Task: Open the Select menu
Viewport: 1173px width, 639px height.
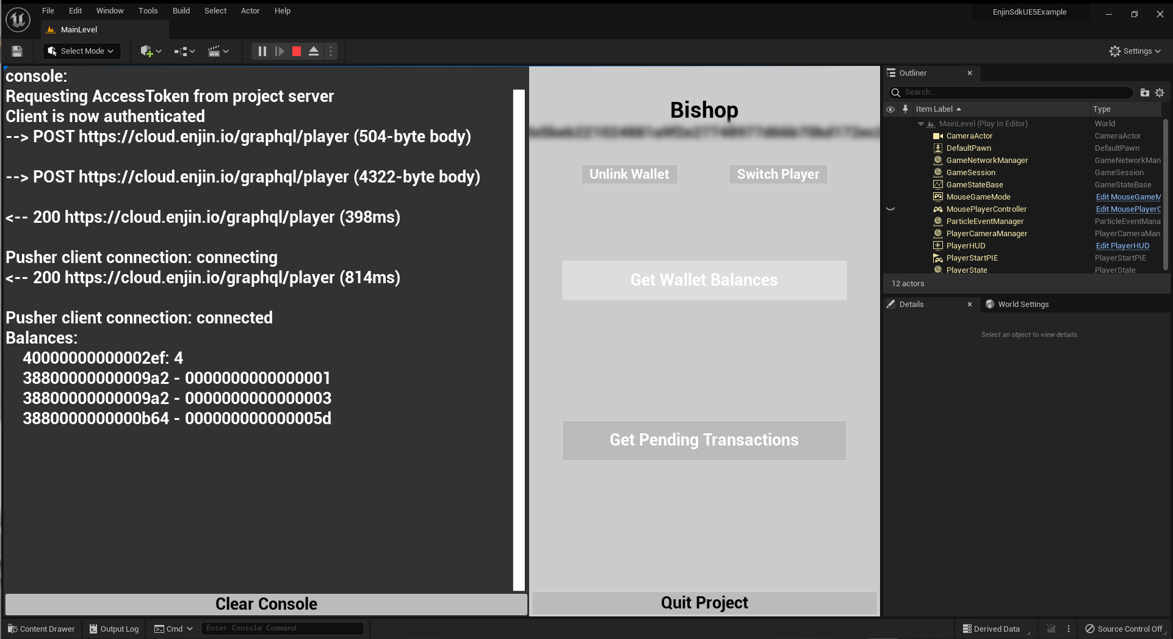Action: point(215,11)
